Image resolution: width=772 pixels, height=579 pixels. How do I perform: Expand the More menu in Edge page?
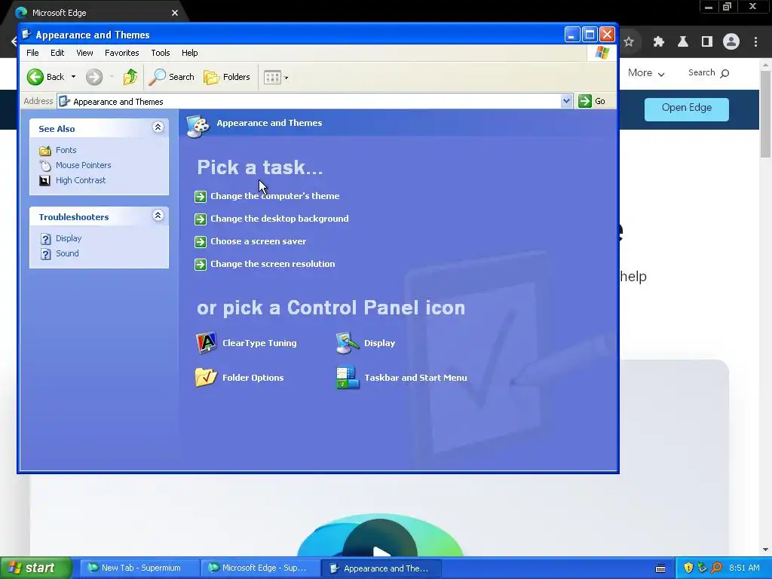click(646, 73)
